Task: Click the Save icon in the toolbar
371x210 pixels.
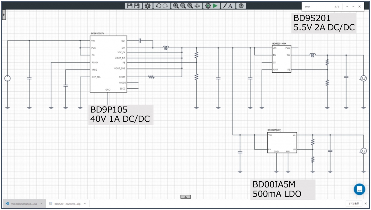Action: 130,6
